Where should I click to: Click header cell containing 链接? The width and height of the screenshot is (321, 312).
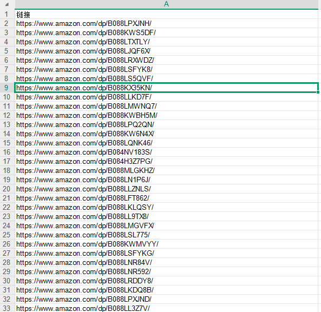point(166,14)
